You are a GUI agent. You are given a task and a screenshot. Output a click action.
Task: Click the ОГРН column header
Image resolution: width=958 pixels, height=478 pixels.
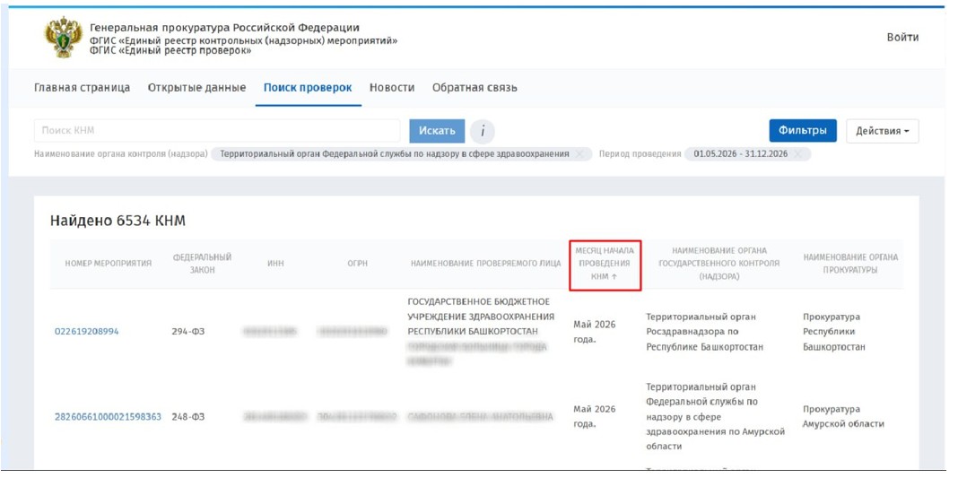357,263
